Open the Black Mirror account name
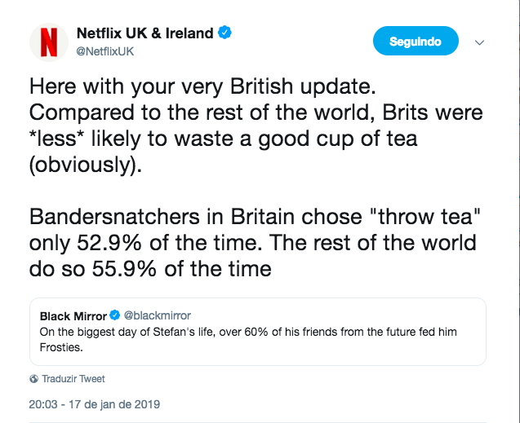Viewport: 520px width, 423px height. [74, 315]
